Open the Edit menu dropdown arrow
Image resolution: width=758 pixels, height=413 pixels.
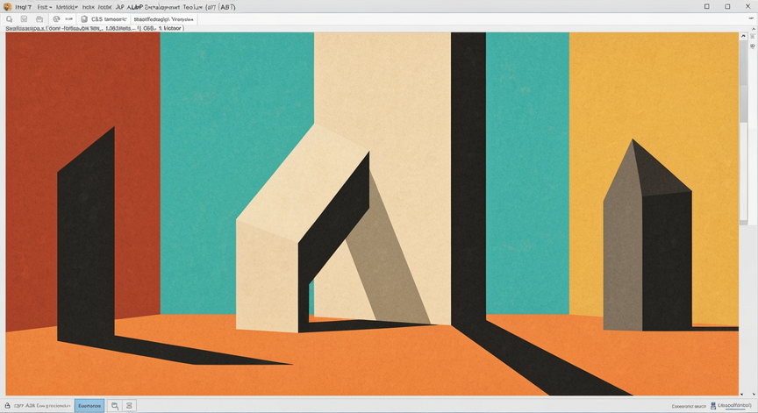coord(50,7)
